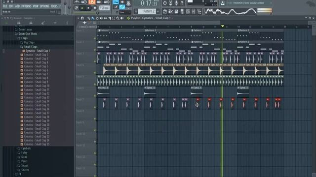Open the help question mark icon
Screen dimensions: 316x177
tap(182, 3)
